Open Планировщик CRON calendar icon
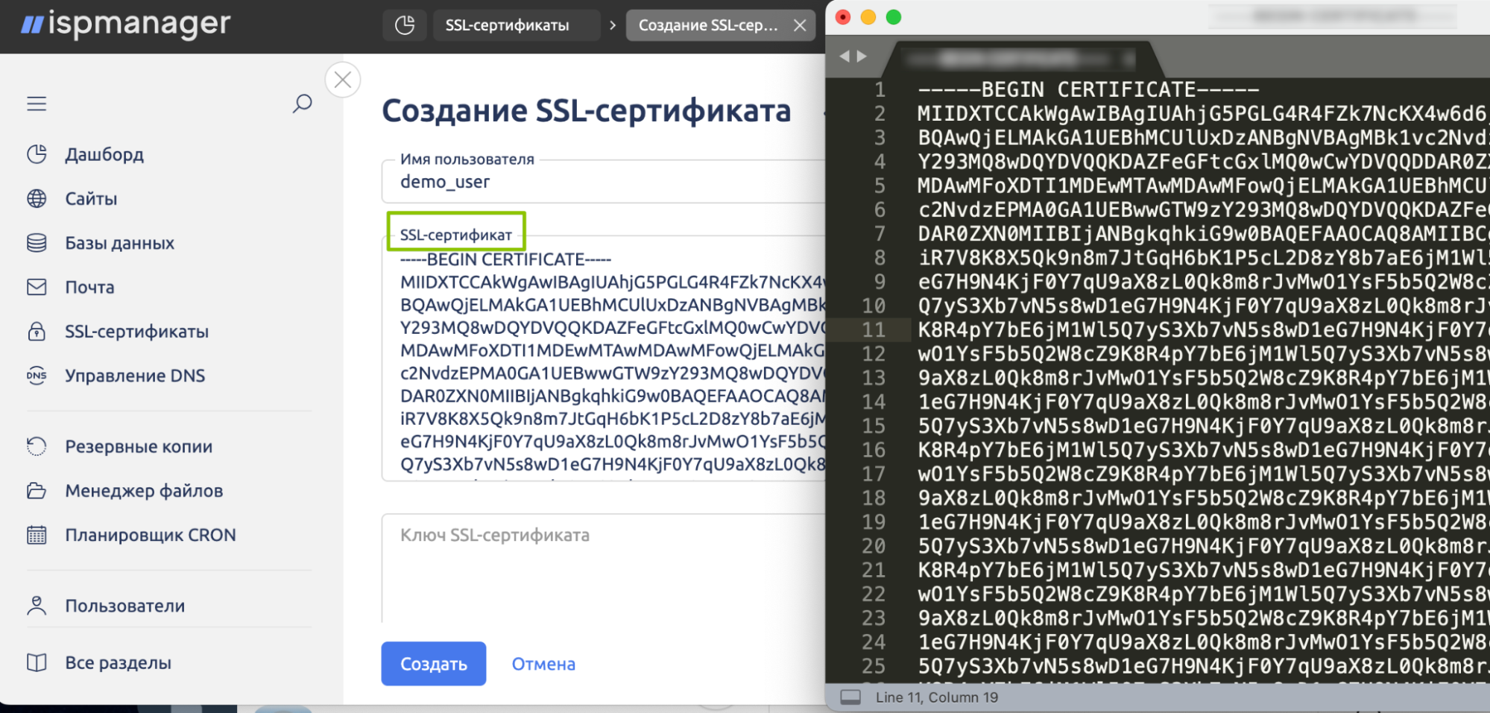The width and height of the screenshot is (1490, 713). [37, 535]
